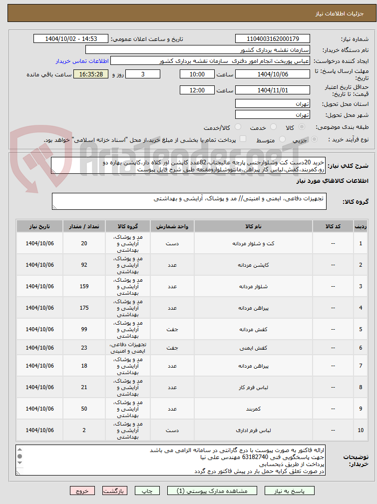The height and width of the screenshot is (504, 377).
Task: Select the کالا radio button
Action: 302,127
